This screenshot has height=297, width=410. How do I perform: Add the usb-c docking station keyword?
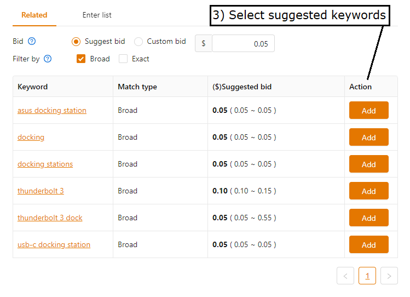click(369, 244)
